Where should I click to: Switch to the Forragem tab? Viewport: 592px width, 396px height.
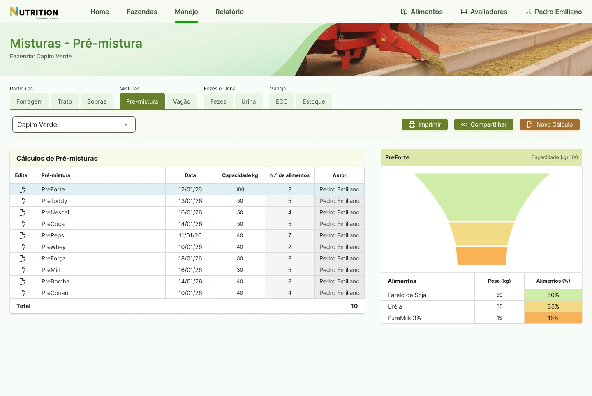click(30, 101)
